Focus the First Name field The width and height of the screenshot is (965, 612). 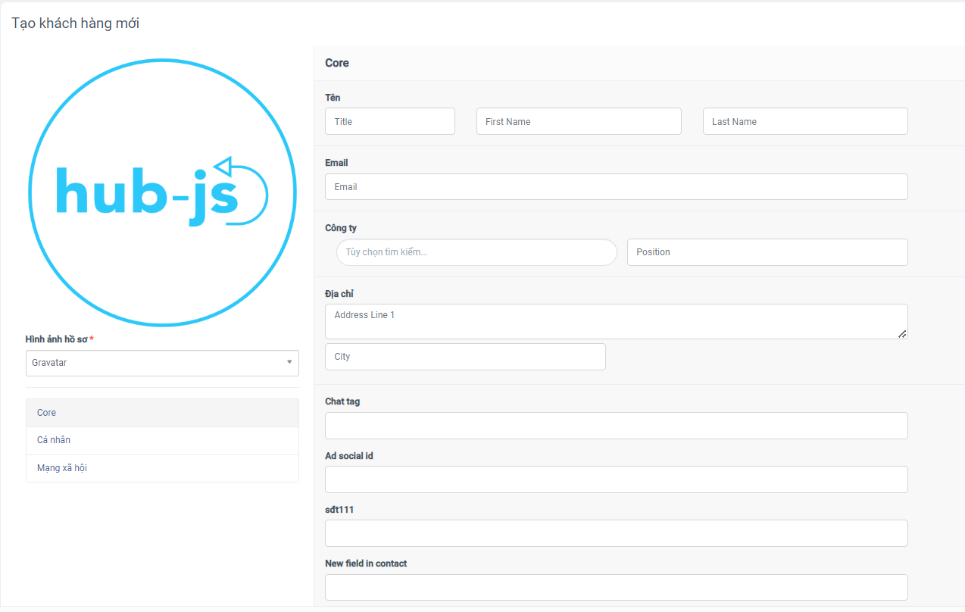578,121
